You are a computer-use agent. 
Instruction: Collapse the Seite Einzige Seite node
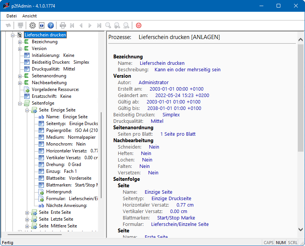pyautogui.click(x=27, y=110)
